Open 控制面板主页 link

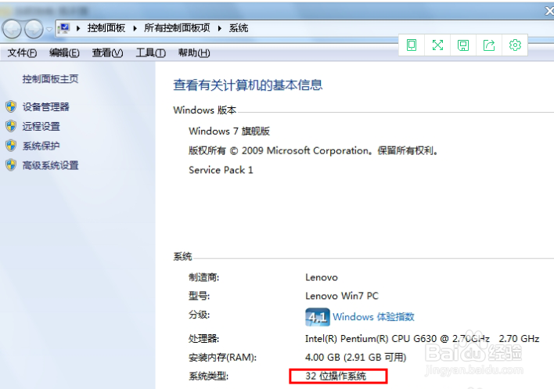tap(50, 79)
